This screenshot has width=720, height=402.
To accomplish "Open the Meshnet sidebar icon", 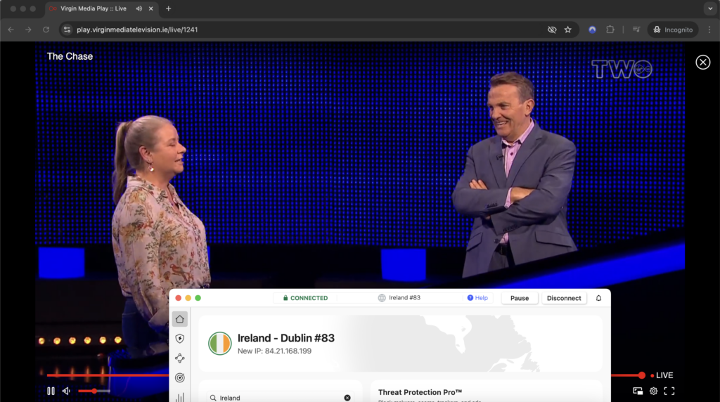I will tap(179, 358).
